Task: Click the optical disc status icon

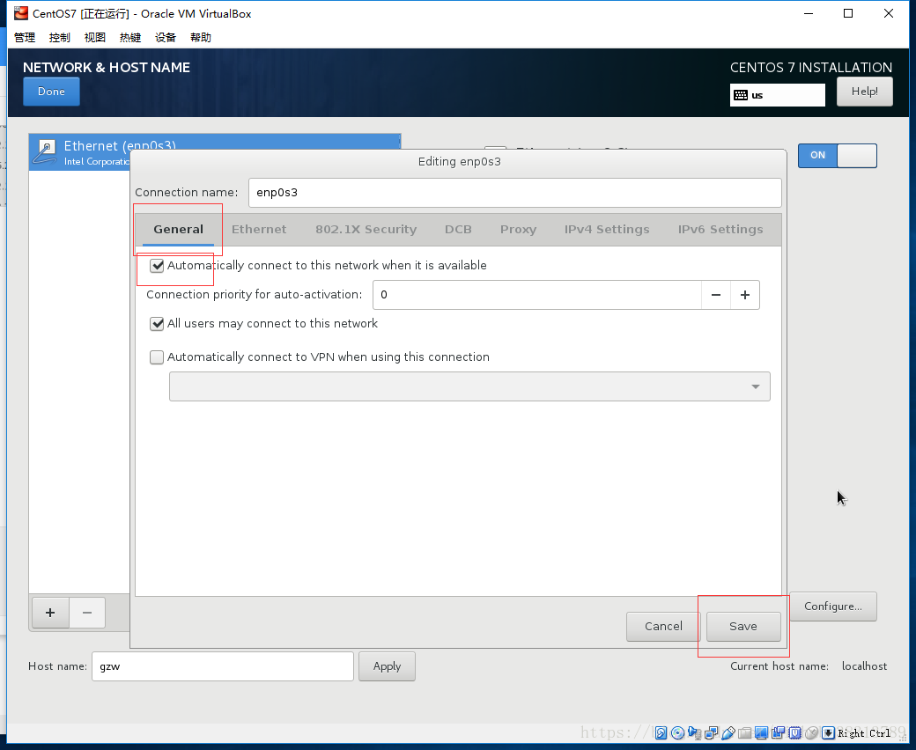Action: click(x=677, y=733)
